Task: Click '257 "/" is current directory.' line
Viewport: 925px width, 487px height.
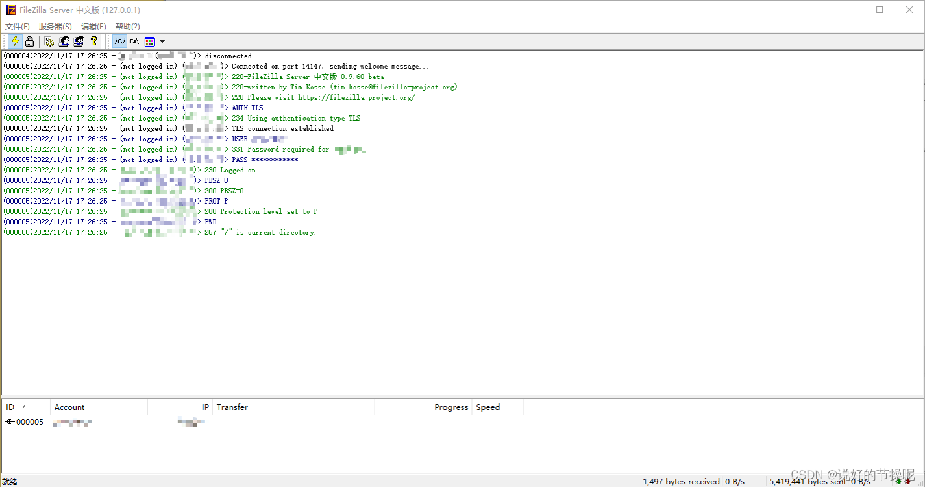Action: (x=160, y=232)
